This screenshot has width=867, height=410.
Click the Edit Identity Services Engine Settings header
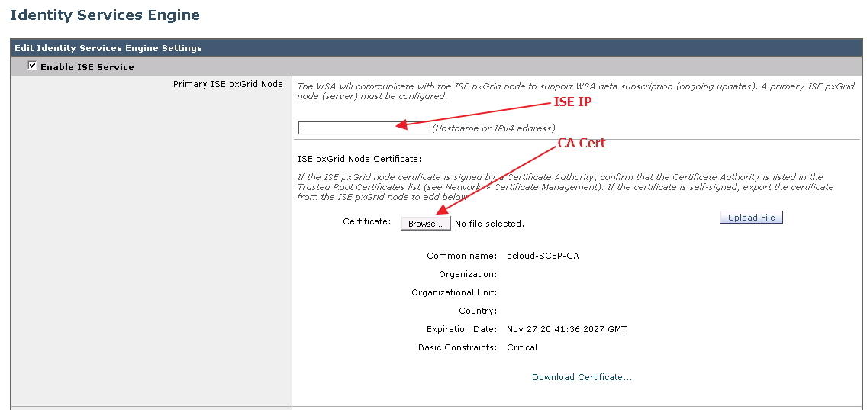pos(108,48)
